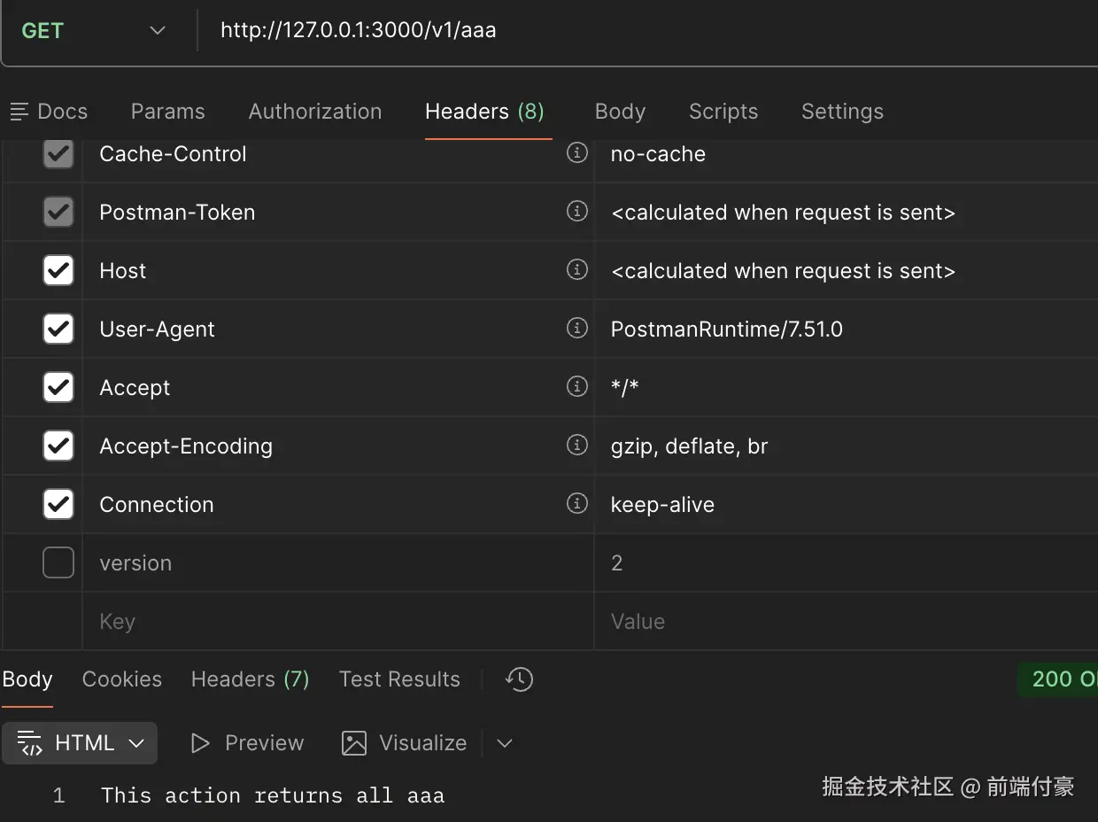
Task: Click the info icon beside User-Agent
Action: click(577, 329)
